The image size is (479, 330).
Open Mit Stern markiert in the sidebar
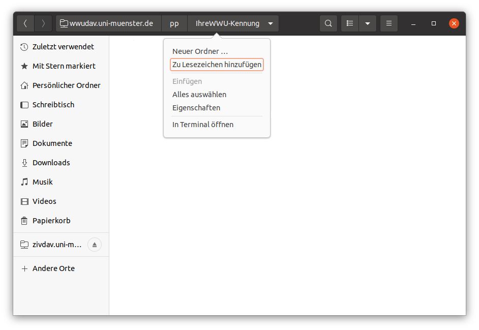pyautogui.click(x=64, y=66)
